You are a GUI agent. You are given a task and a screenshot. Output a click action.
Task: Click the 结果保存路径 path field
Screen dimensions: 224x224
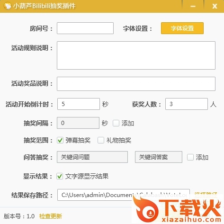coord(124,195)
